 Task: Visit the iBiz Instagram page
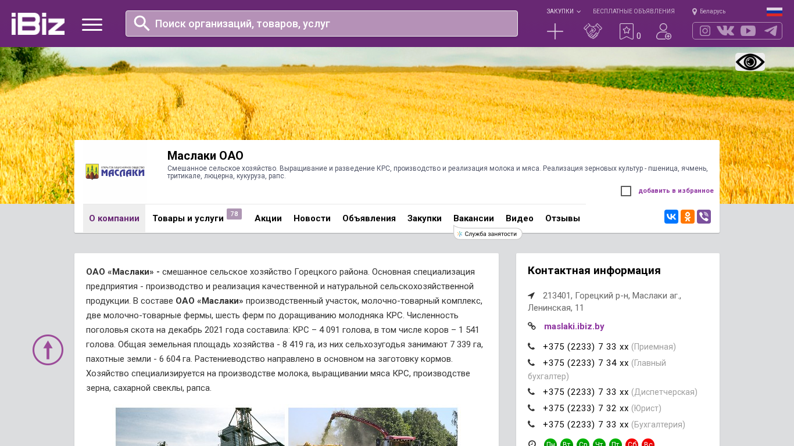coord(705,31)
